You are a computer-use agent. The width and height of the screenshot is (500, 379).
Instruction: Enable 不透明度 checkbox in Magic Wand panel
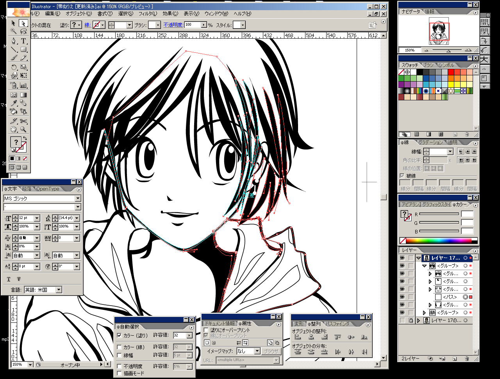pyautogui.click(x=120, y=367)
